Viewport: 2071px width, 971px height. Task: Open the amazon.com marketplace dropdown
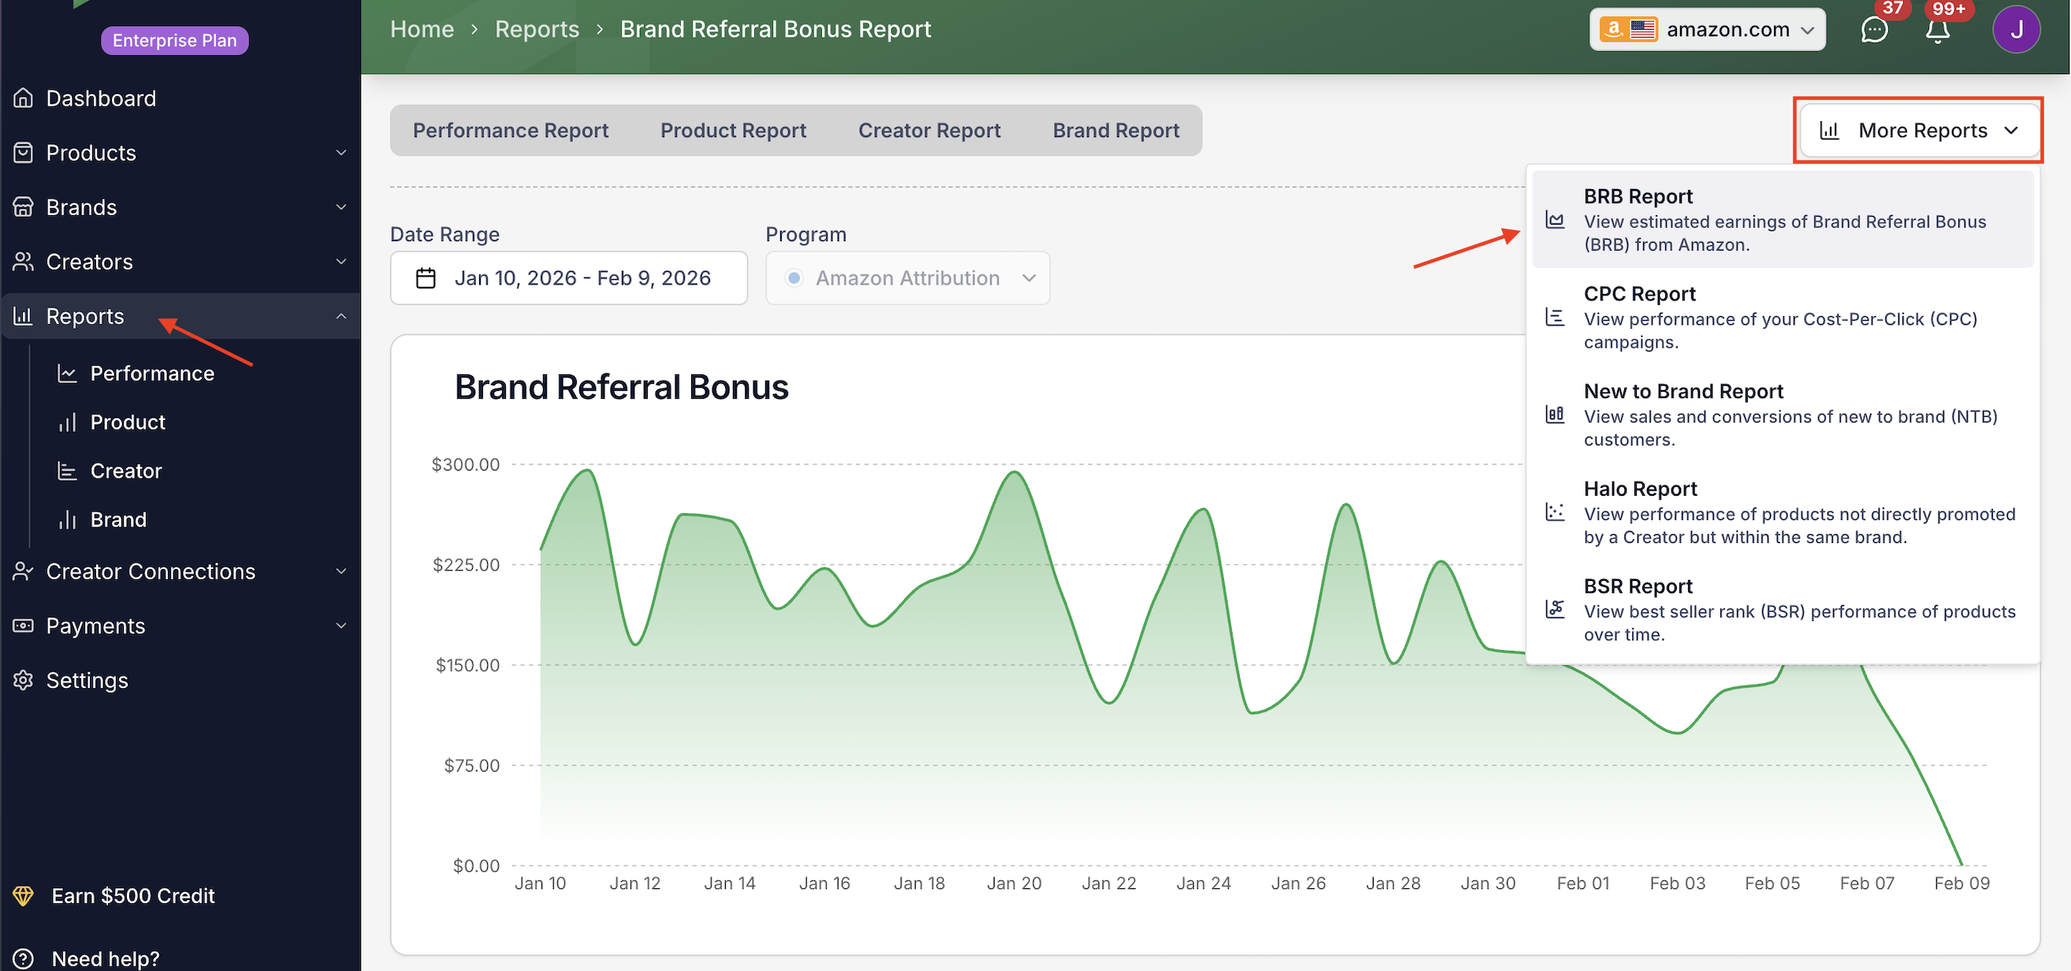coord(1707,30)
